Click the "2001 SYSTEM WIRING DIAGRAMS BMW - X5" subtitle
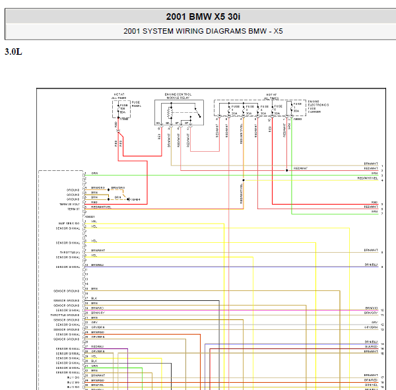 pos(203,31)
